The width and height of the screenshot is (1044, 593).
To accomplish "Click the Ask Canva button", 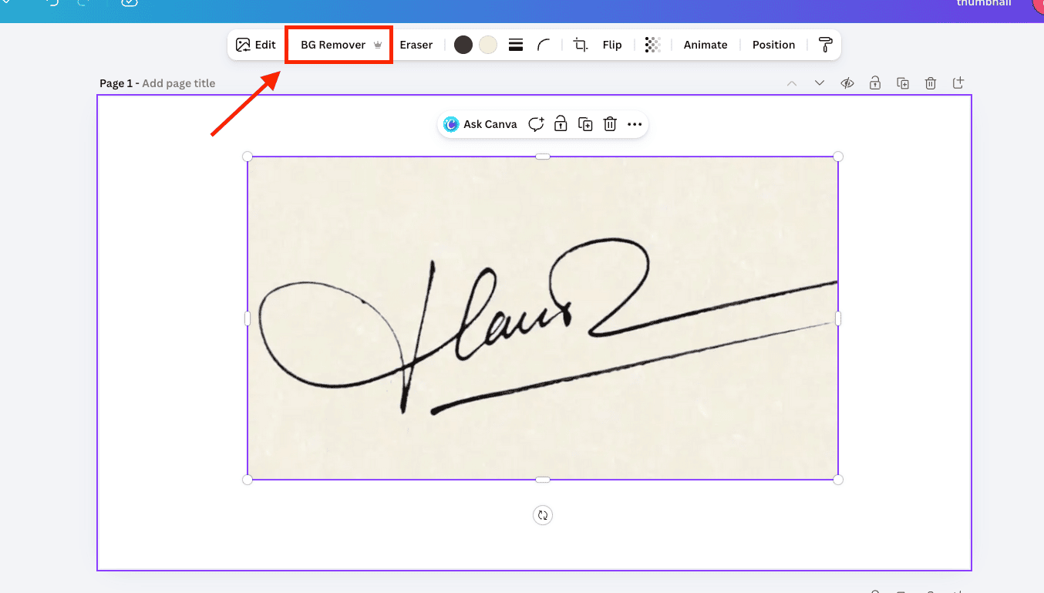I will [x=480, y=124].
